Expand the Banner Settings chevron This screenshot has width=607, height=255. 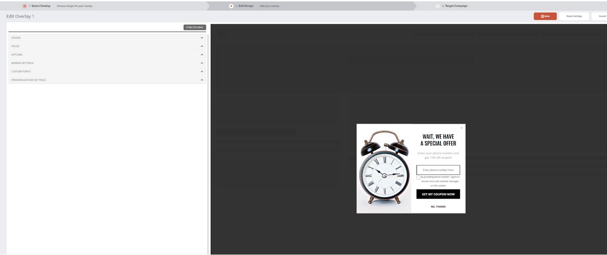tap(202, 63)
